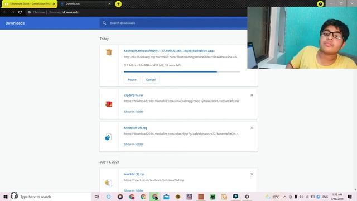Switch to the active Chrome taskbar window
Screen dimensions: 357x201
[155, 197]
